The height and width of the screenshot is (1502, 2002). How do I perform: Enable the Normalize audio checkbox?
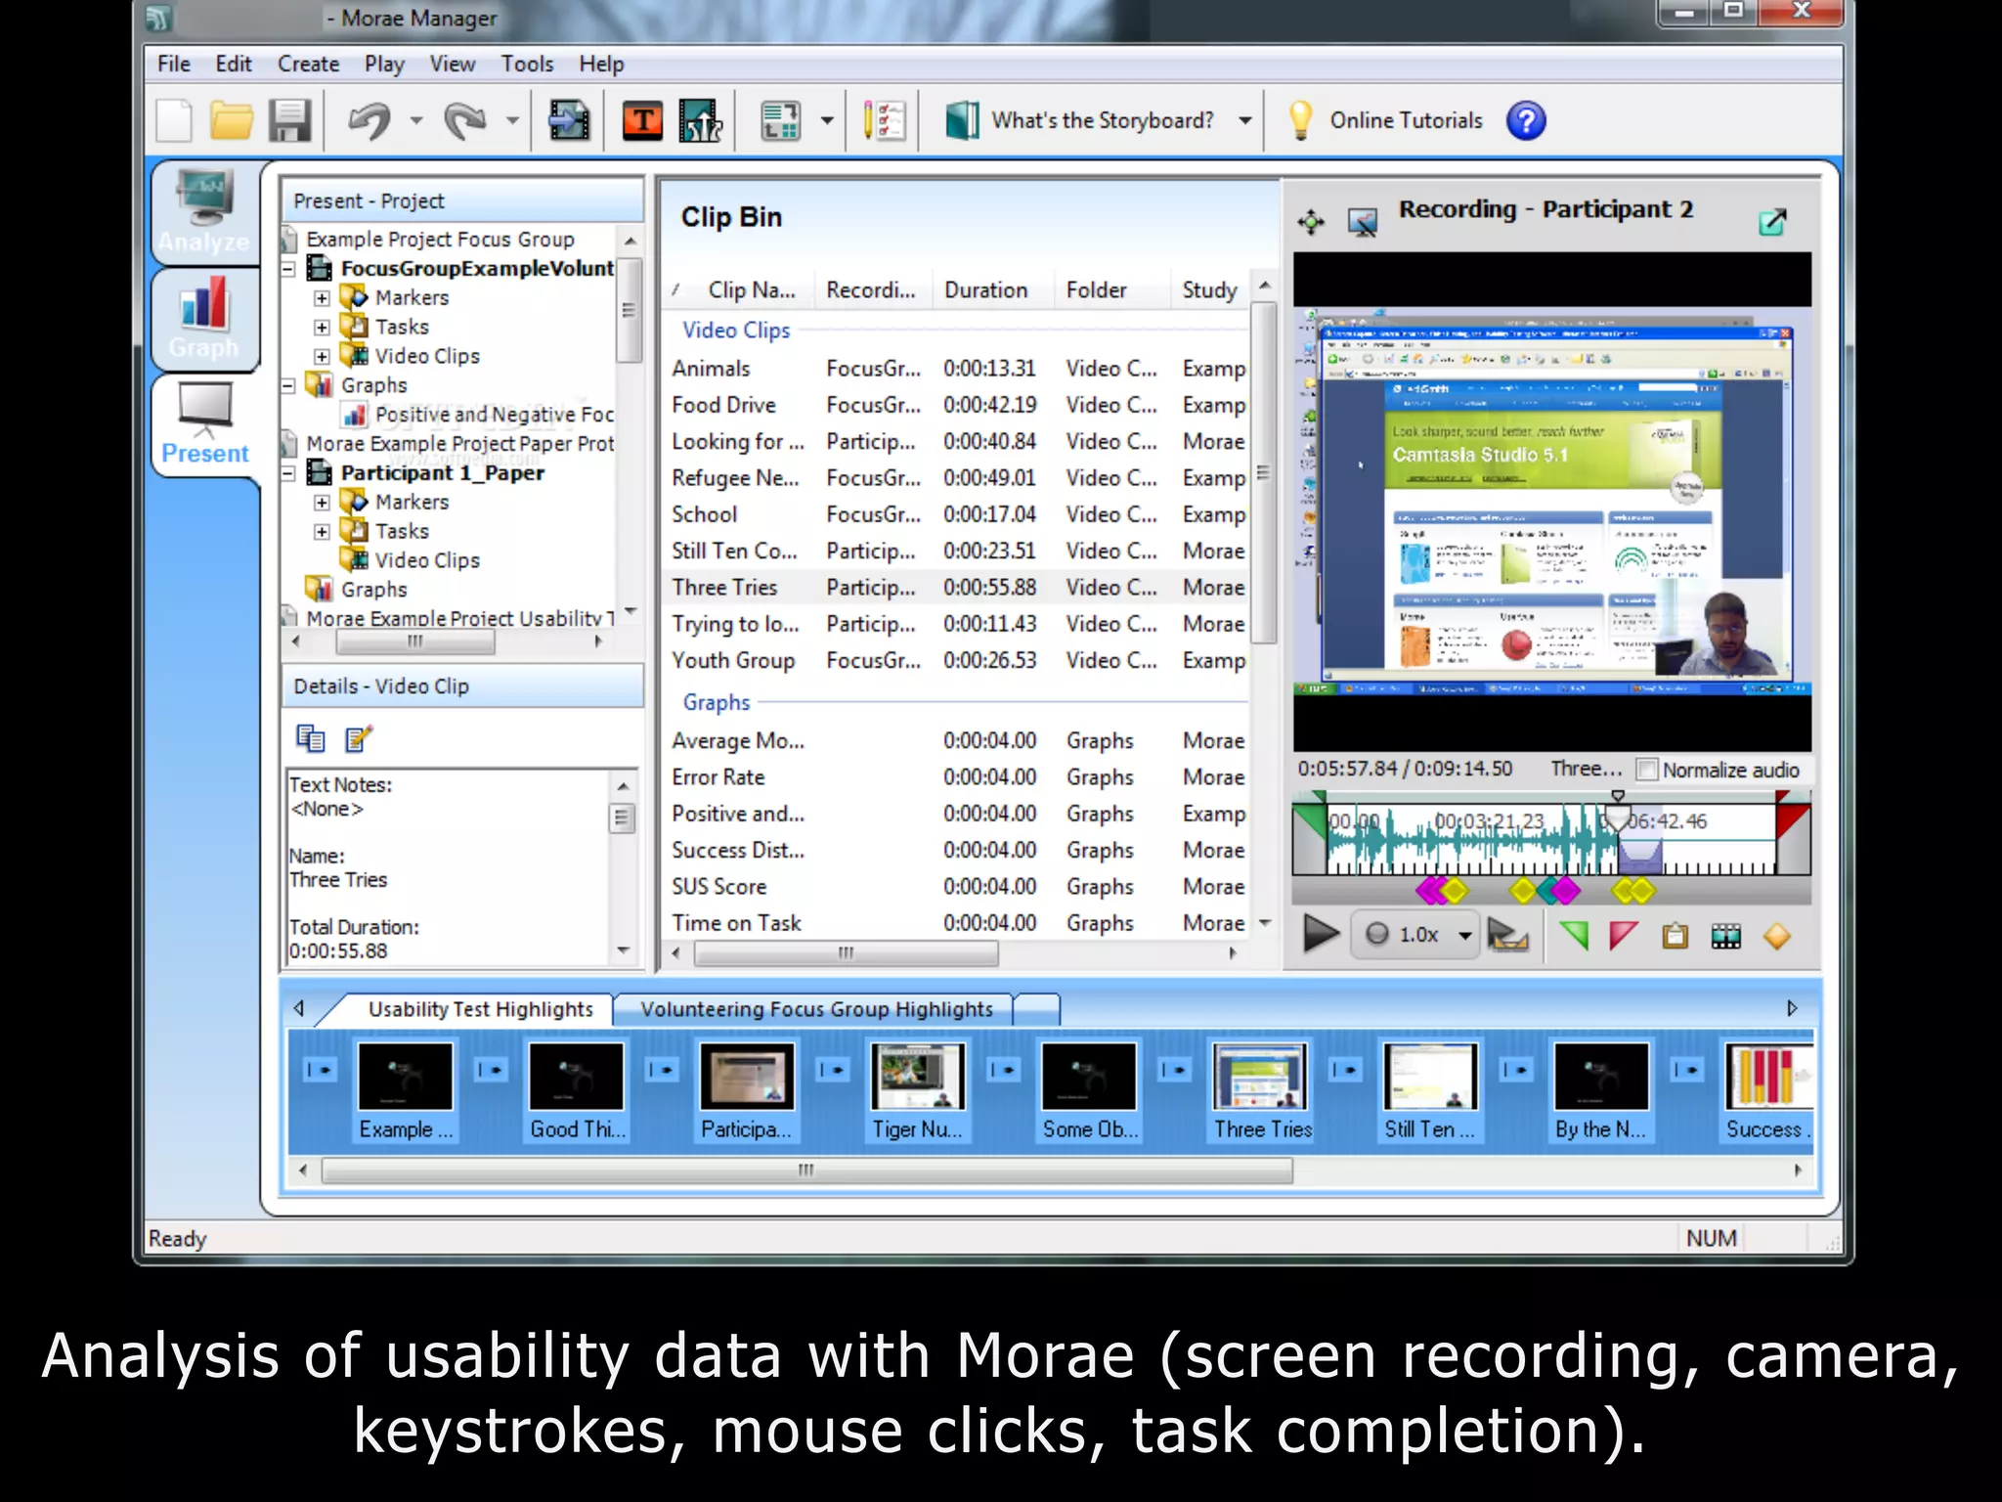[1647, 770]
